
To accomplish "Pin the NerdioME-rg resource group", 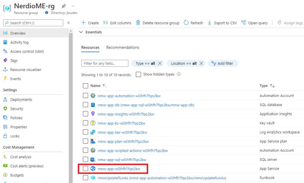I will pyautogui.click(x=64, y=6).
